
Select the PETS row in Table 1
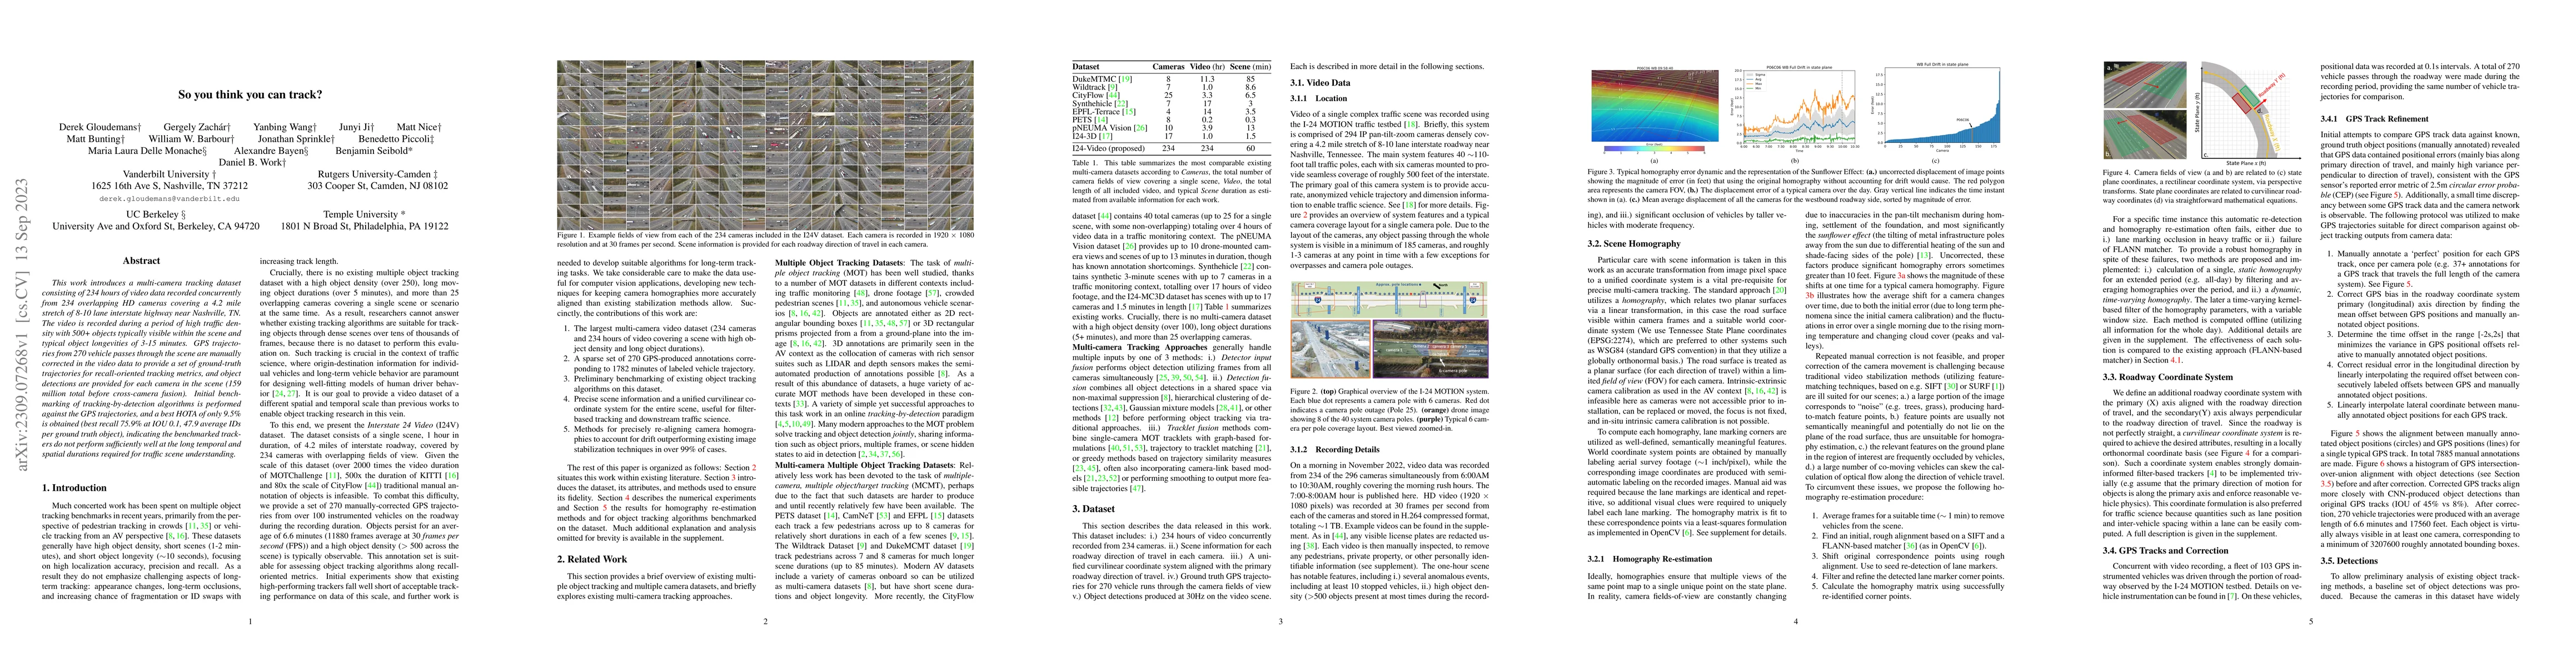point(1171,119)
